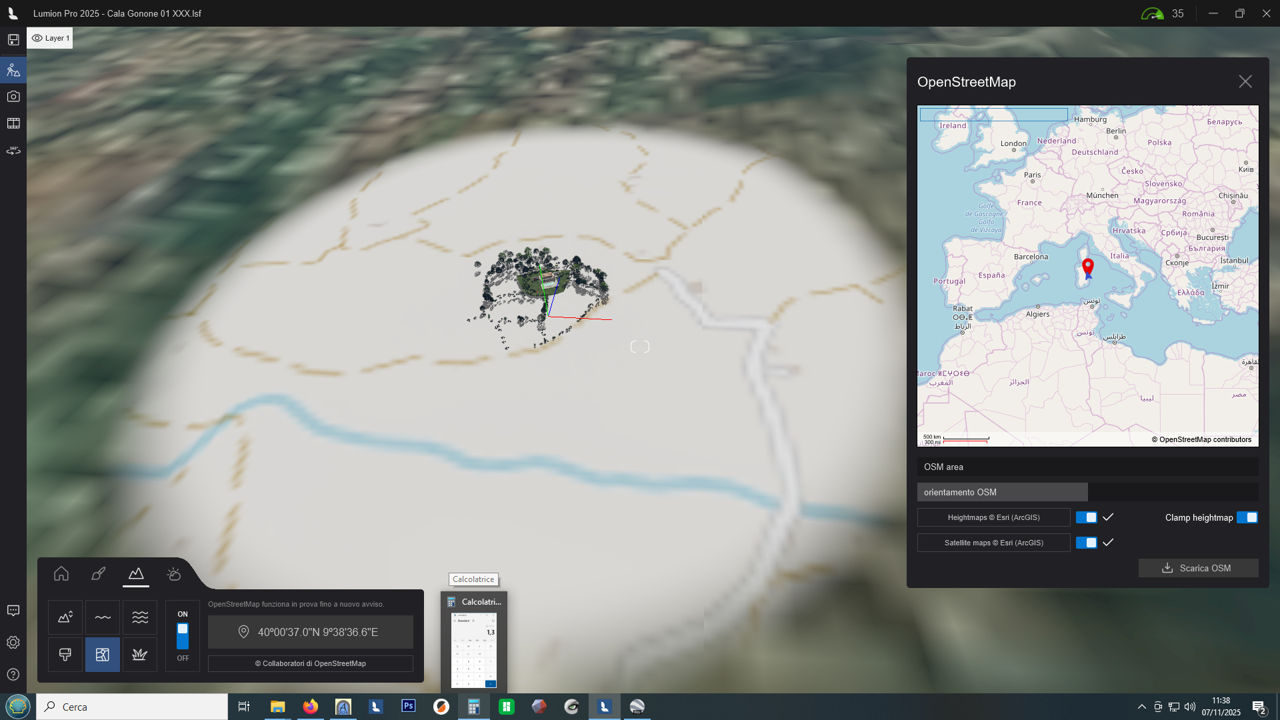Click the Satellite maps © Esri (ArcGIS) button

point(994,543)
